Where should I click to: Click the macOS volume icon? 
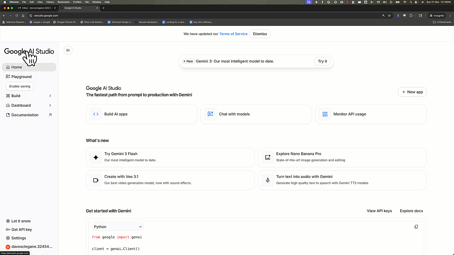point(384,2)
